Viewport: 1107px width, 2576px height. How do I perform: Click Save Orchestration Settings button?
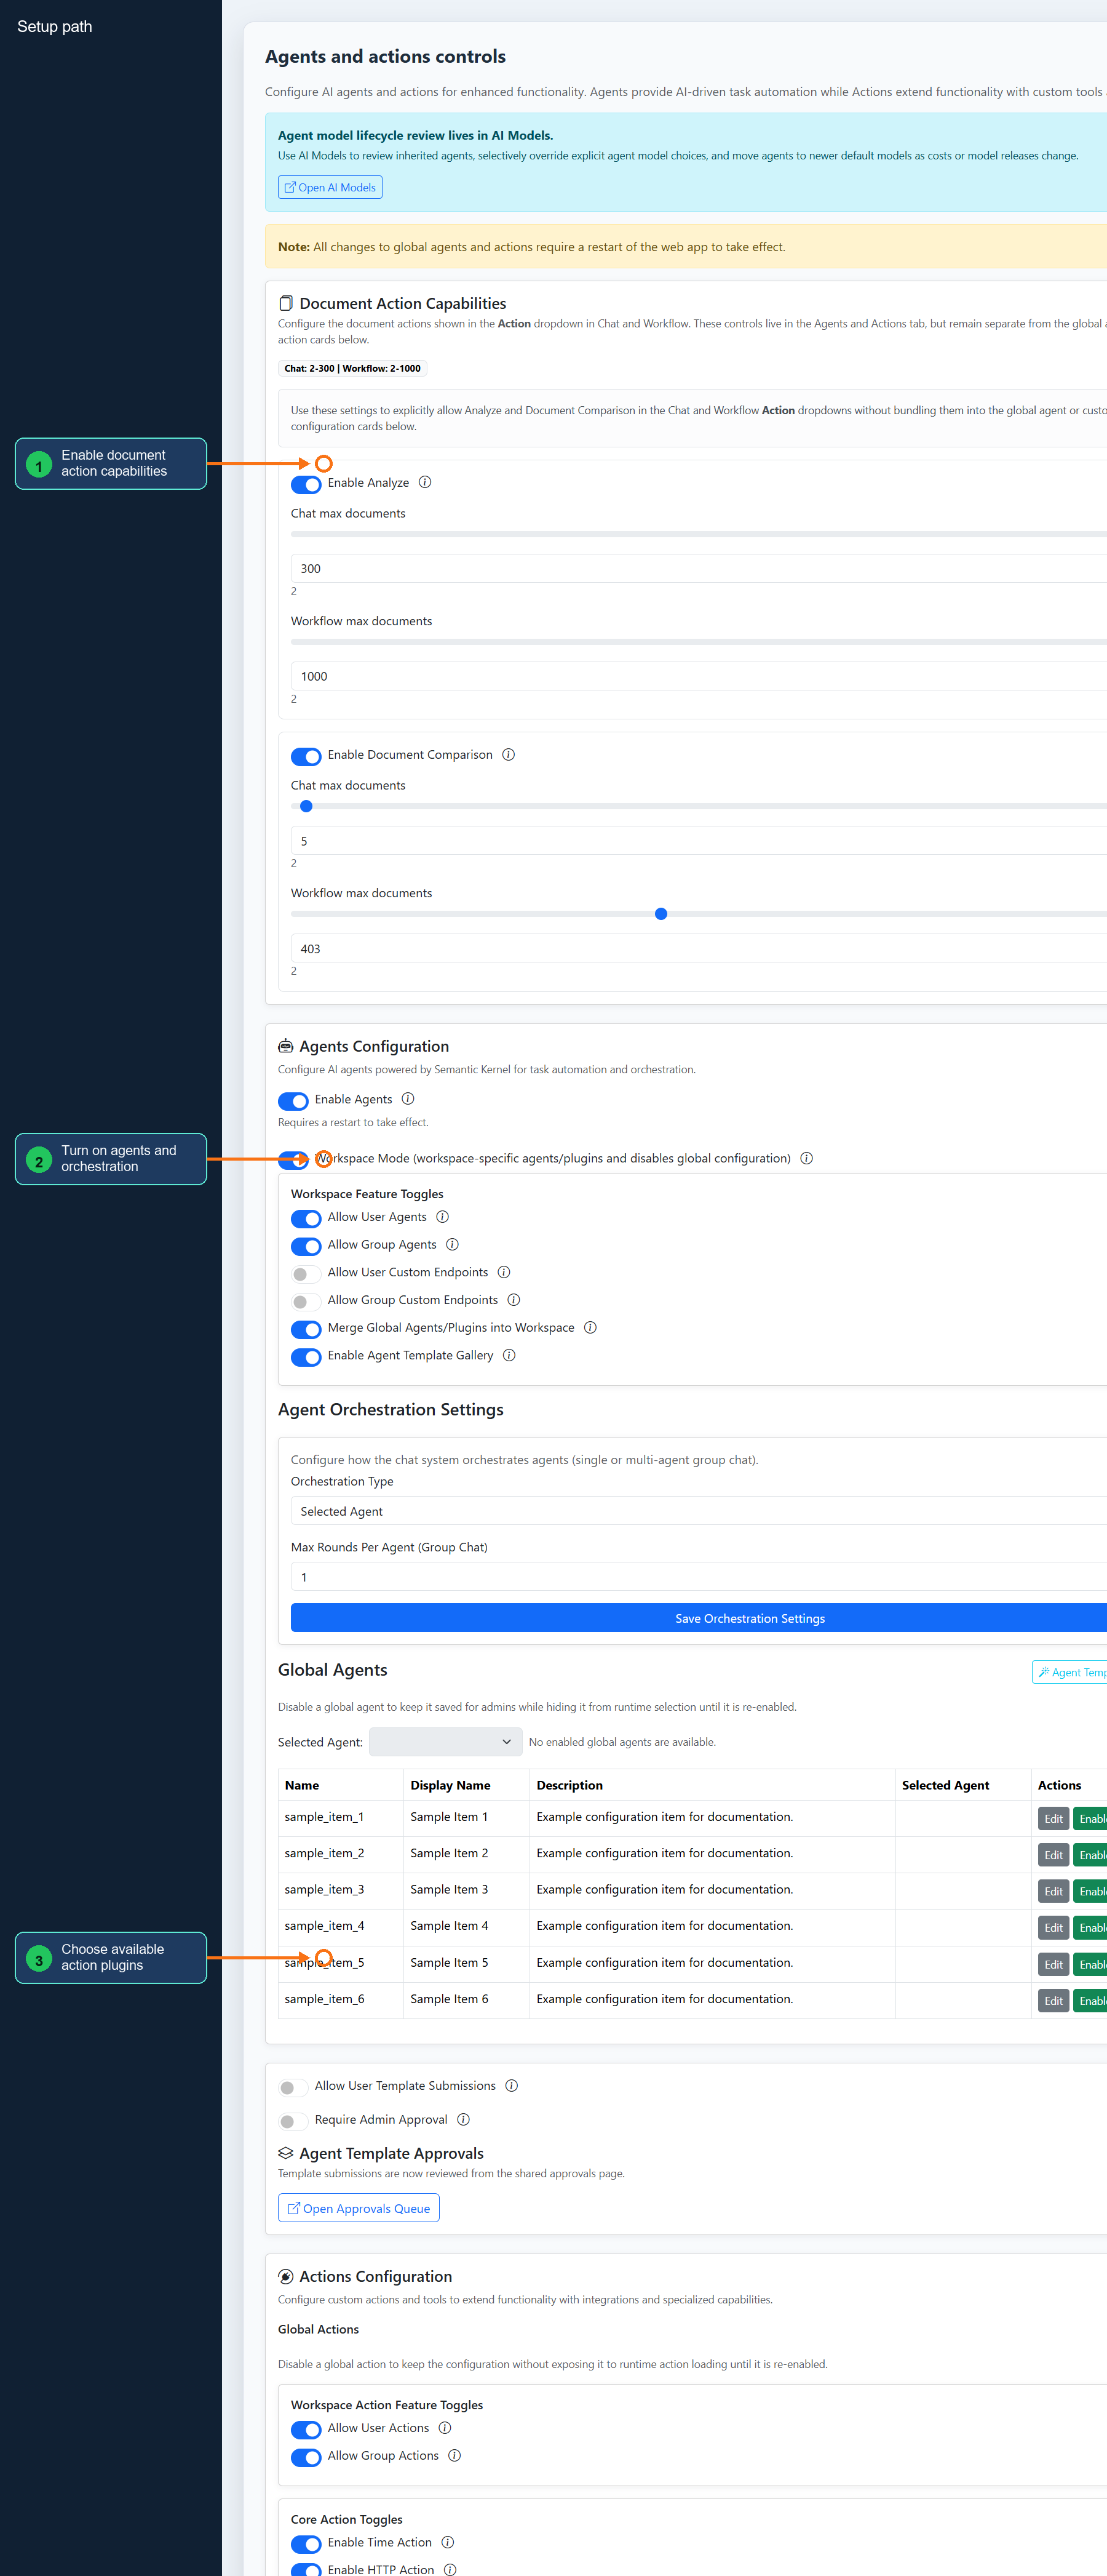pyautogui.click(x=699, y=1618)
